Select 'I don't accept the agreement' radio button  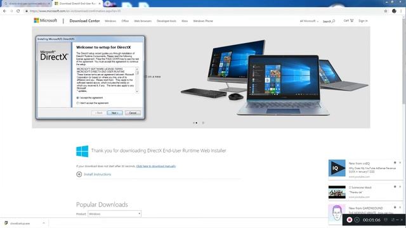pyautogui.click(x=77, y=103)
